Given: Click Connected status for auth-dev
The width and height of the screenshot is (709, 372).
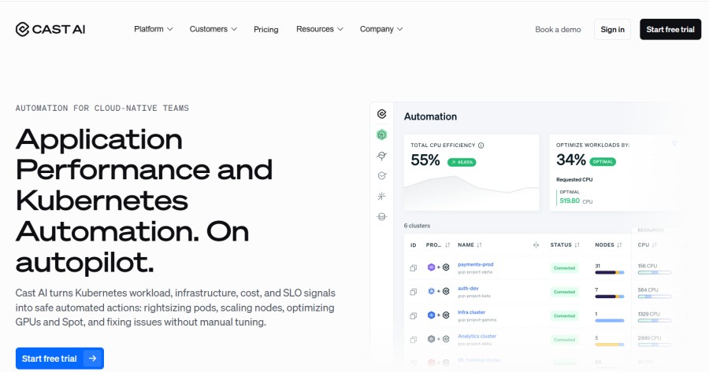Looking at the screenshot, I should click(564, 292).
